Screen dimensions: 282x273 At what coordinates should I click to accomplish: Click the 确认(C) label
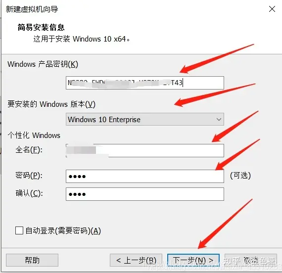coord(29,193)
